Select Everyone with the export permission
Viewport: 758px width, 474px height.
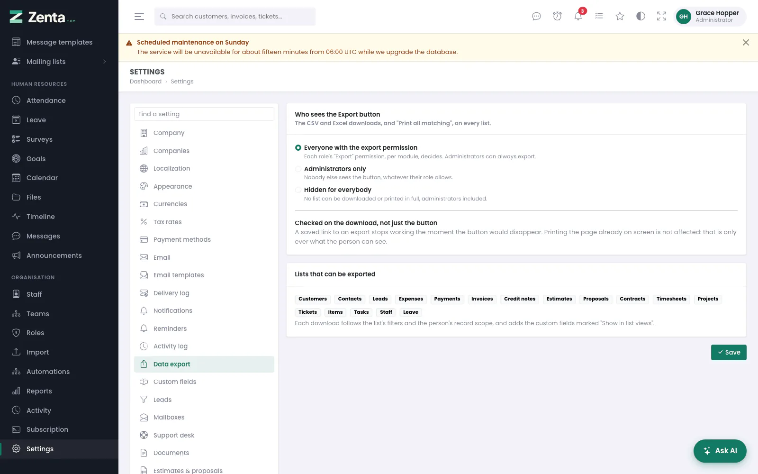pyautogui.click(x=298, y=148)
